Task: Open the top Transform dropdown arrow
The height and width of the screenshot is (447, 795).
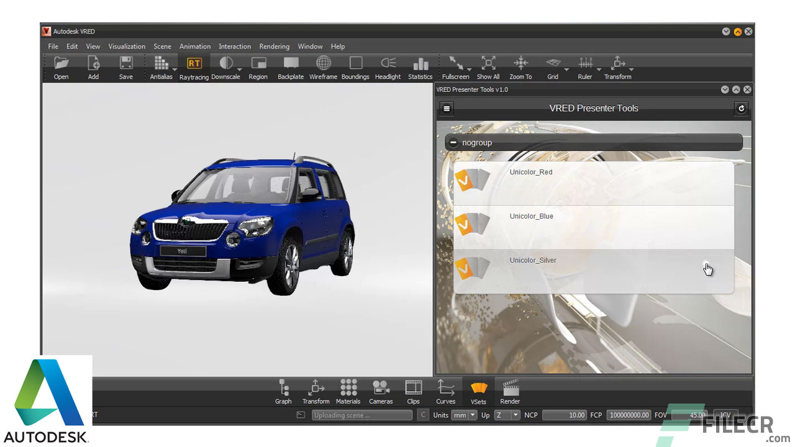Action: pos(631,69)
